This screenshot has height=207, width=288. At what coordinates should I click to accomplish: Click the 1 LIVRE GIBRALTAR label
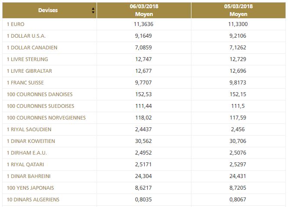point(29,71)
